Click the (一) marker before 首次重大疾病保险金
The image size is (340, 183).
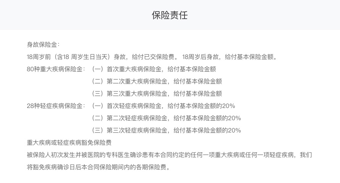click(97, 69)
